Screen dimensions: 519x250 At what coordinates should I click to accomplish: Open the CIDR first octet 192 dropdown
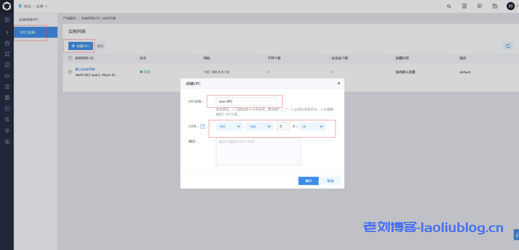229,126
